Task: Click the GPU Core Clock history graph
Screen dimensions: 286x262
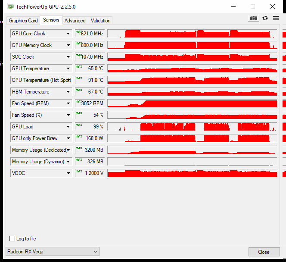Action: click(192, 34)
